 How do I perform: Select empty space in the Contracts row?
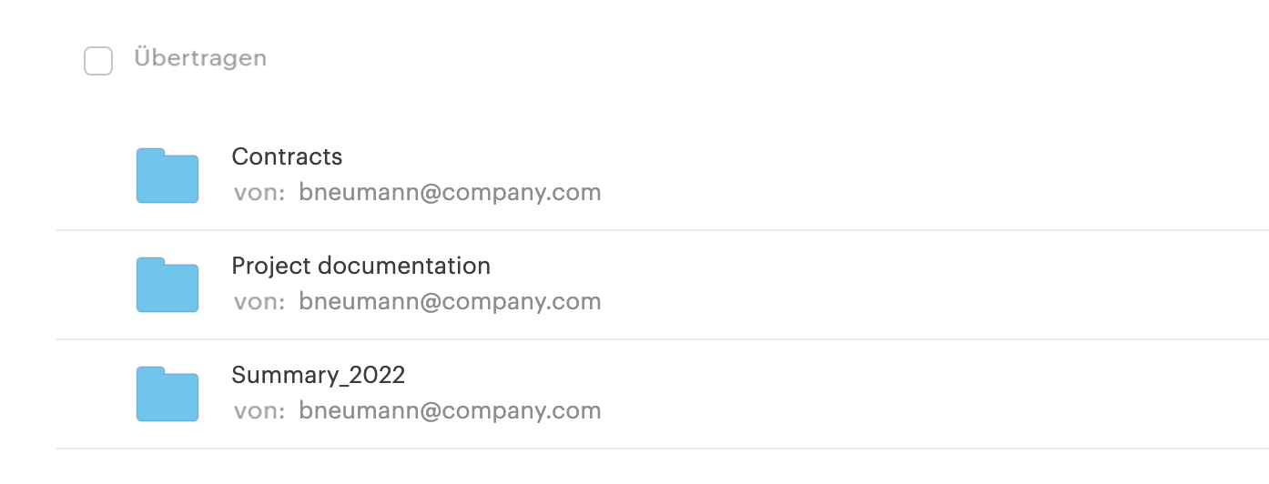click(x=910, y=175)
